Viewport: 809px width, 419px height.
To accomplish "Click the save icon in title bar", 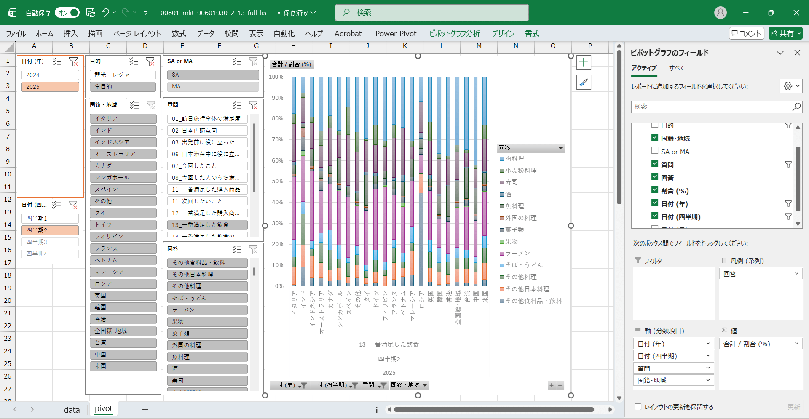I will point(91,13).
